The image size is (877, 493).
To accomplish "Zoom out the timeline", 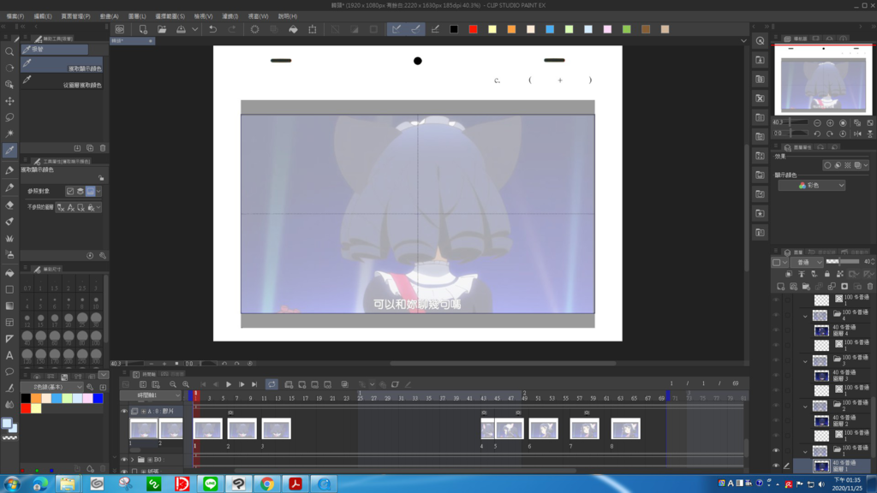I will pyautogui.click(x=173, y=384).
